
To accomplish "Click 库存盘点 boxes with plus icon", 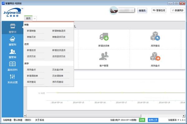I will click(x=155, y=56).
